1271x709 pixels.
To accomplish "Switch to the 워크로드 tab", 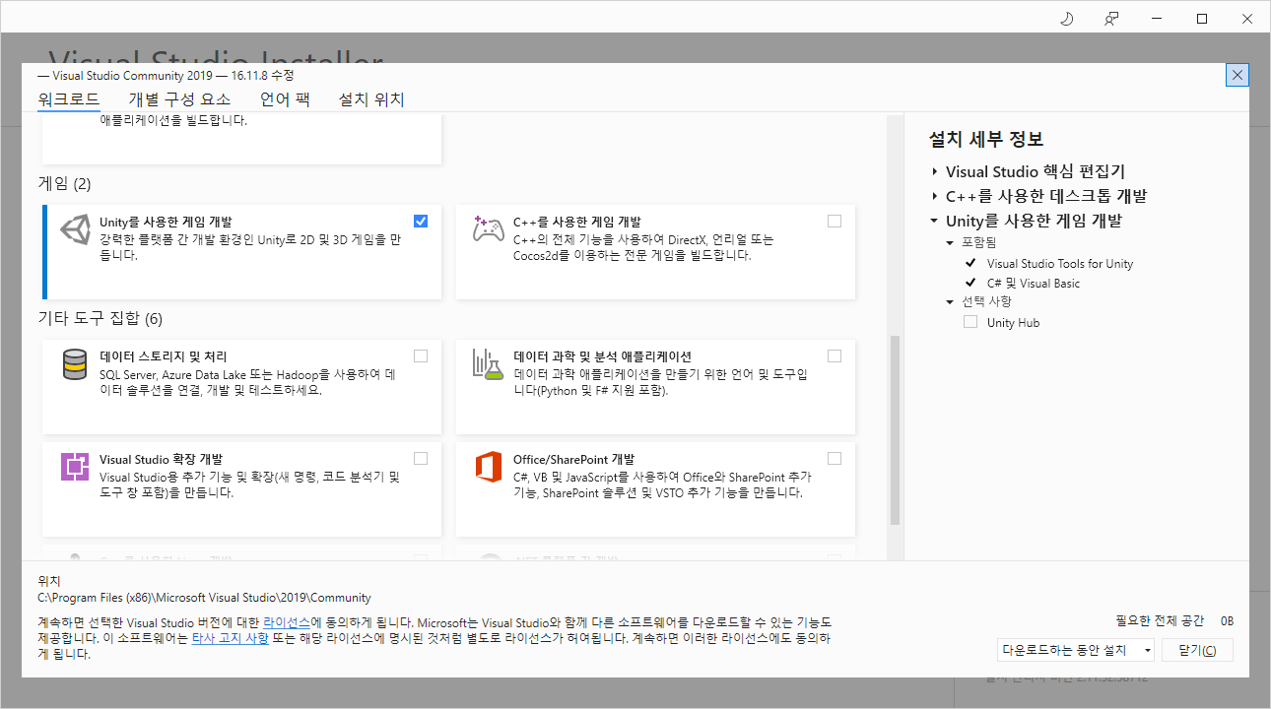I will pyautogui.click(x=69, y=99).
